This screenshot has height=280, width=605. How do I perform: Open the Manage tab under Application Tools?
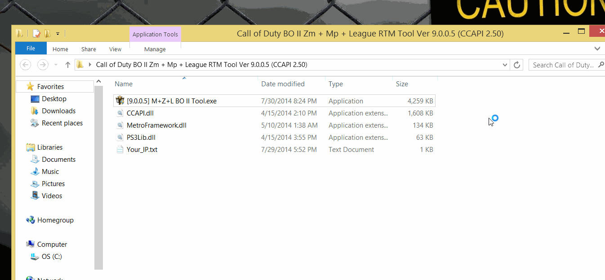pyautogui.click(x=155, y=49)
